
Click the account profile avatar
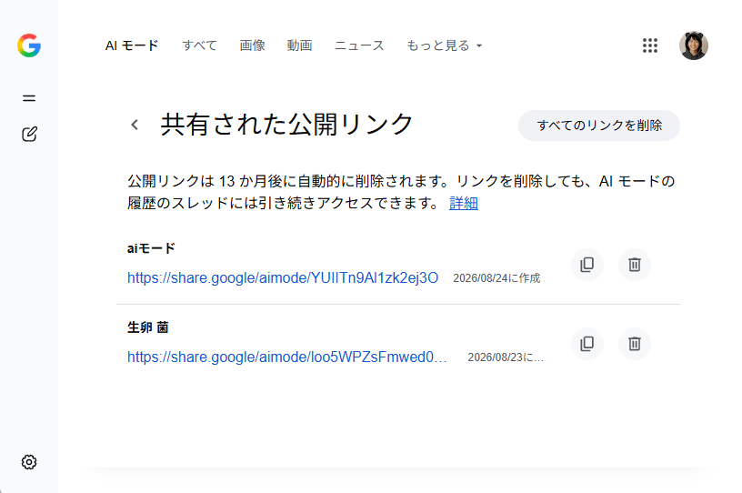693,45
